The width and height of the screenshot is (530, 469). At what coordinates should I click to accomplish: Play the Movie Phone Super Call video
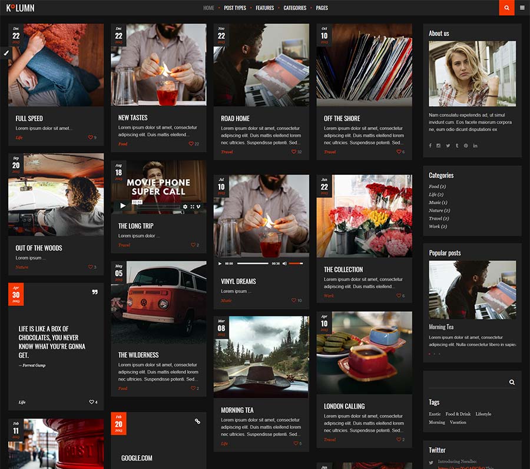pos(122,206)
